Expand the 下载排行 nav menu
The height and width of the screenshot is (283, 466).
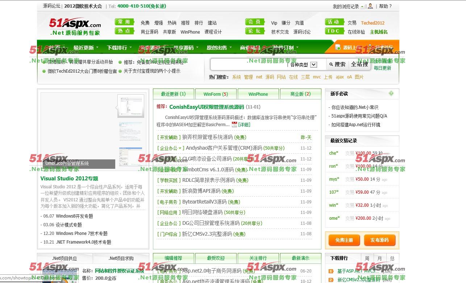[119, 48]
